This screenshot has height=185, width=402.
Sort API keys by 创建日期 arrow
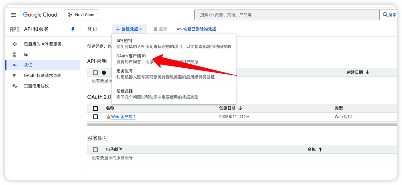[367, 72]
